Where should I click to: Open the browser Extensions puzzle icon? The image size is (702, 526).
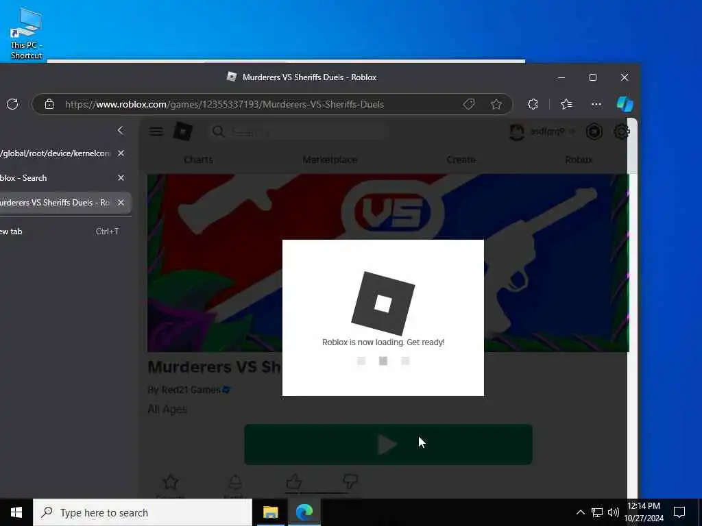point(533,104)
